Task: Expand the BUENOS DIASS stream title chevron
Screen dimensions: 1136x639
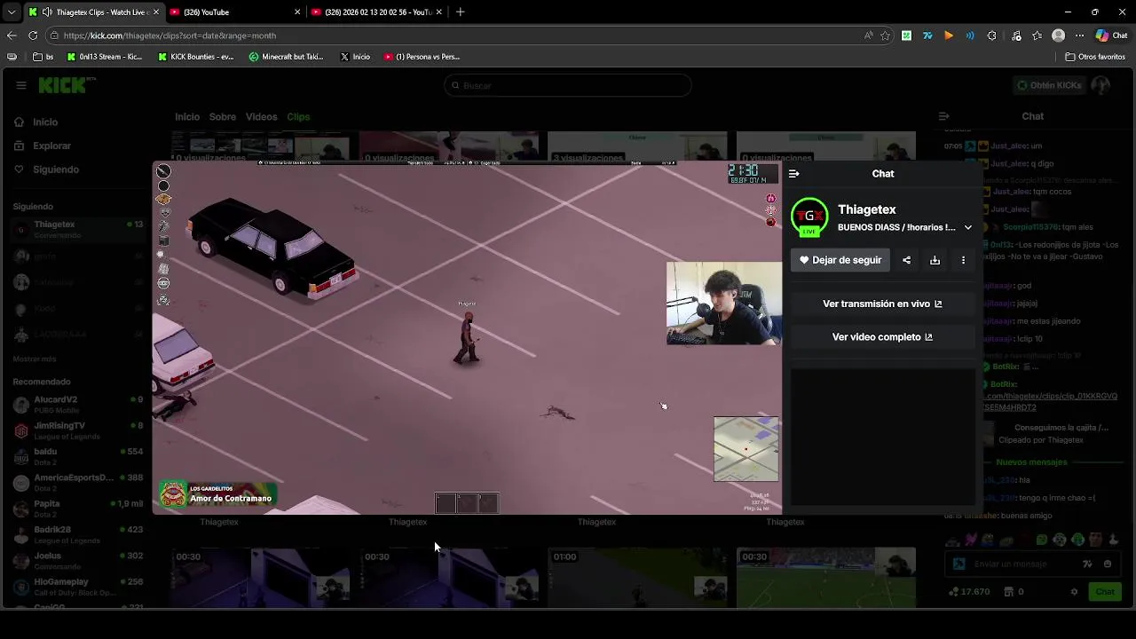Action: click(x=968, y=227)
